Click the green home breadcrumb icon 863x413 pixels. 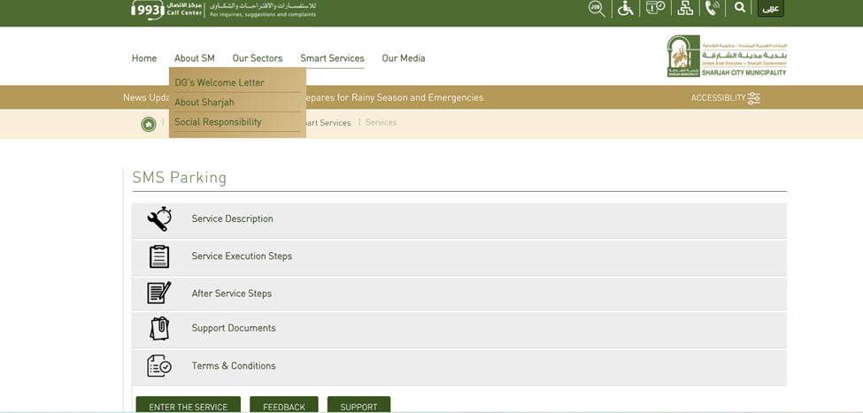(x=149, y=125)
